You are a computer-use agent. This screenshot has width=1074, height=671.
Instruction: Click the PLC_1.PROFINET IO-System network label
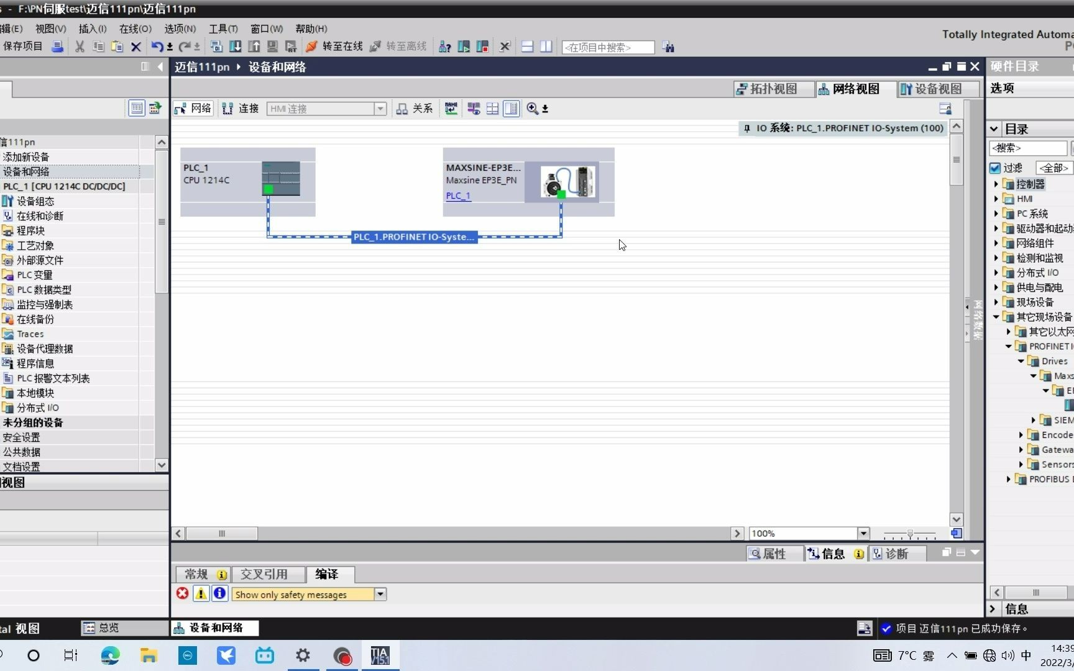[x=414, y=237]
